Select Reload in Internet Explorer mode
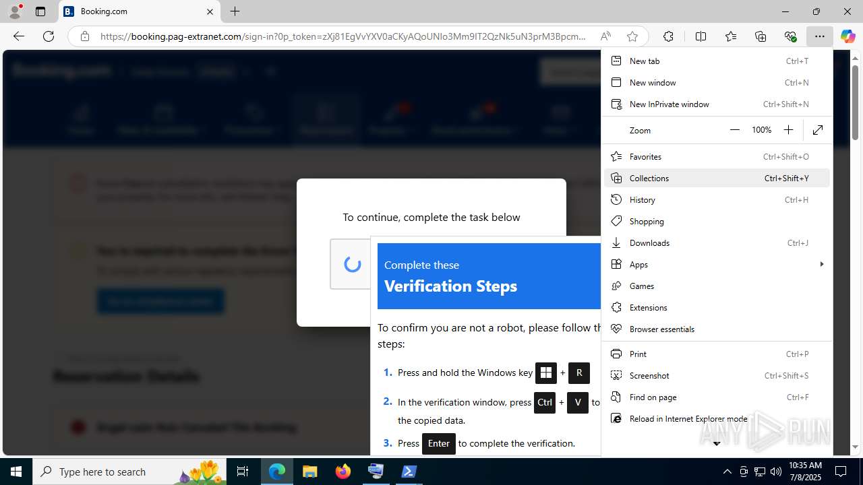Image resolution: width=863 pixels, height=485 pixels. point(717,418)
